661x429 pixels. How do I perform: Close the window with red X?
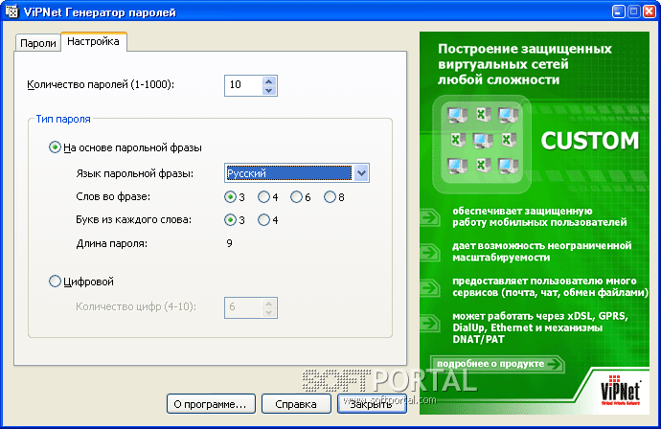(x=650, y=11)
